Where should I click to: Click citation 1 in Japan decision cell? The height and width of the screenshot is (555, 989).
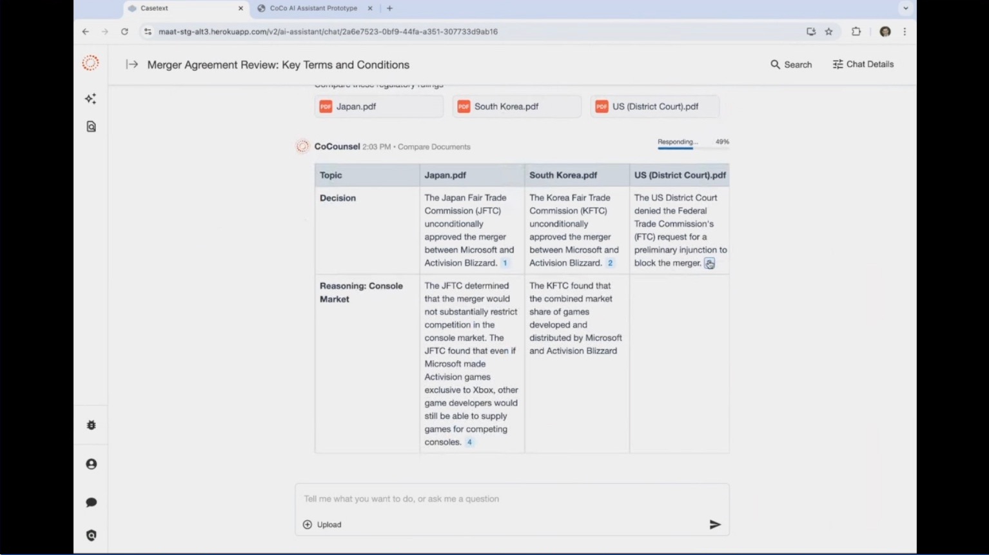[505, 263]
